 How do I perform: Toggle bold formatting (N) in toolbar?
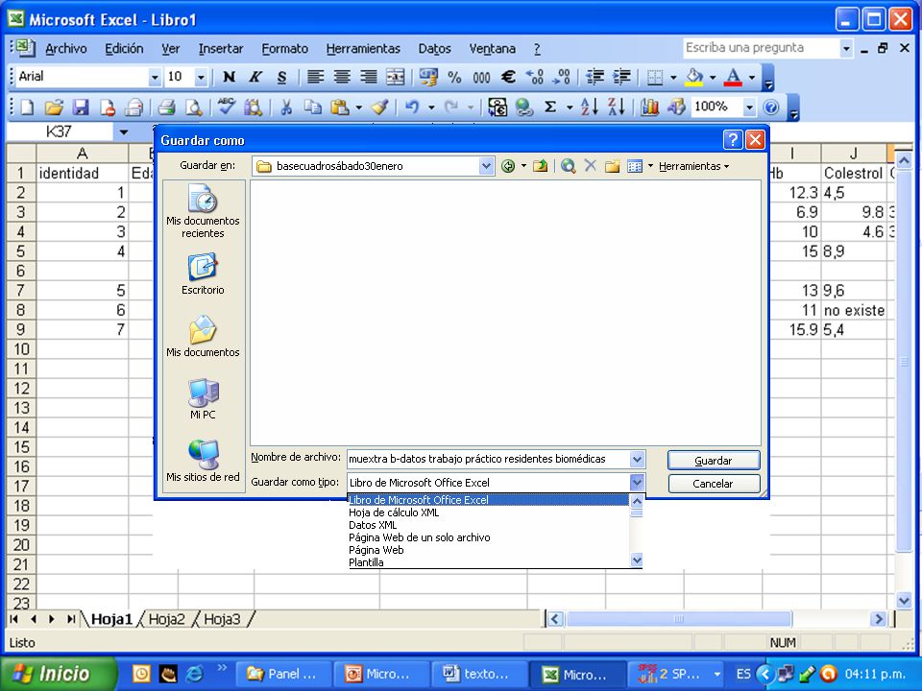[230, 77]
